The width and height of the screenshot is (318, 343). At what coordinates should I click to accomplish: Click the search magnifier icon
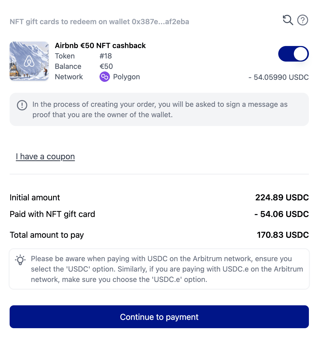(287, 20)
